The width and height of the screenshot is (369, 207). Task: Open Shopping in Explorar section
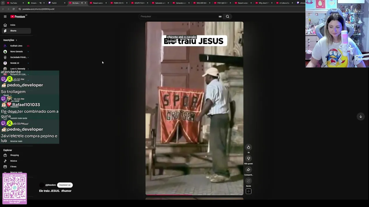pos(16,155)
